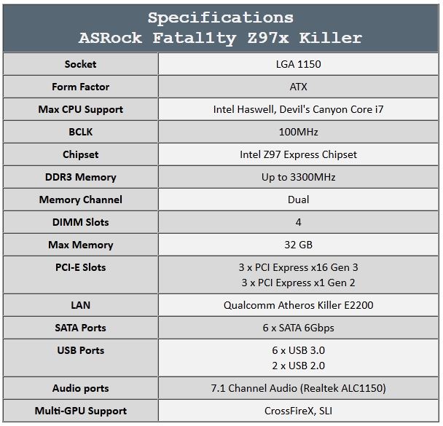443x426 pixels.
Task: Select the 3 x PCI Express x16 Gen 3 line
Action: click(298, 267)
